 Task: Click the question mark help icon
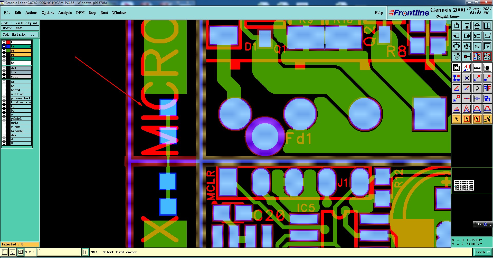click(487, 46)
